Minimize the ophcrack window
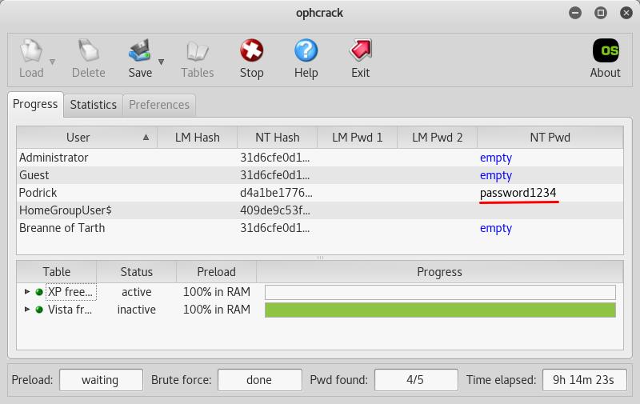 coord(575,13)
